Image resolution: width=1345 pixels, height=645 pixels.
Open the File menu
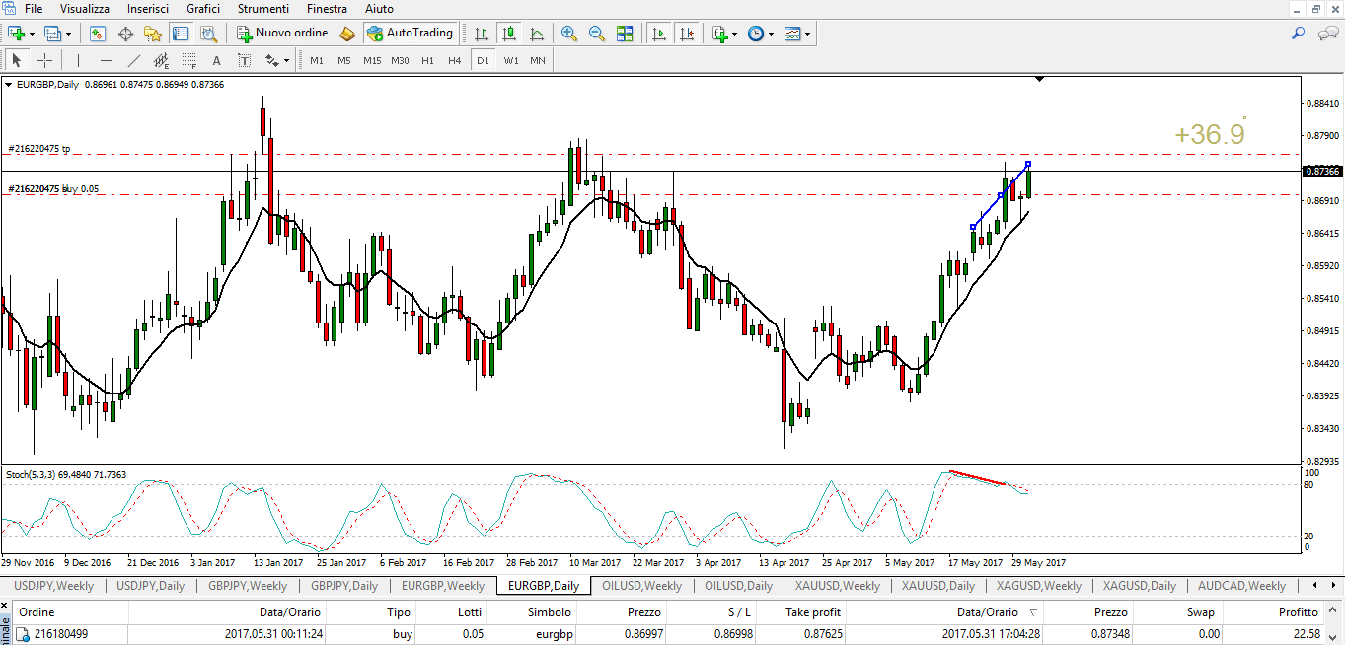[x=34, y=8]
